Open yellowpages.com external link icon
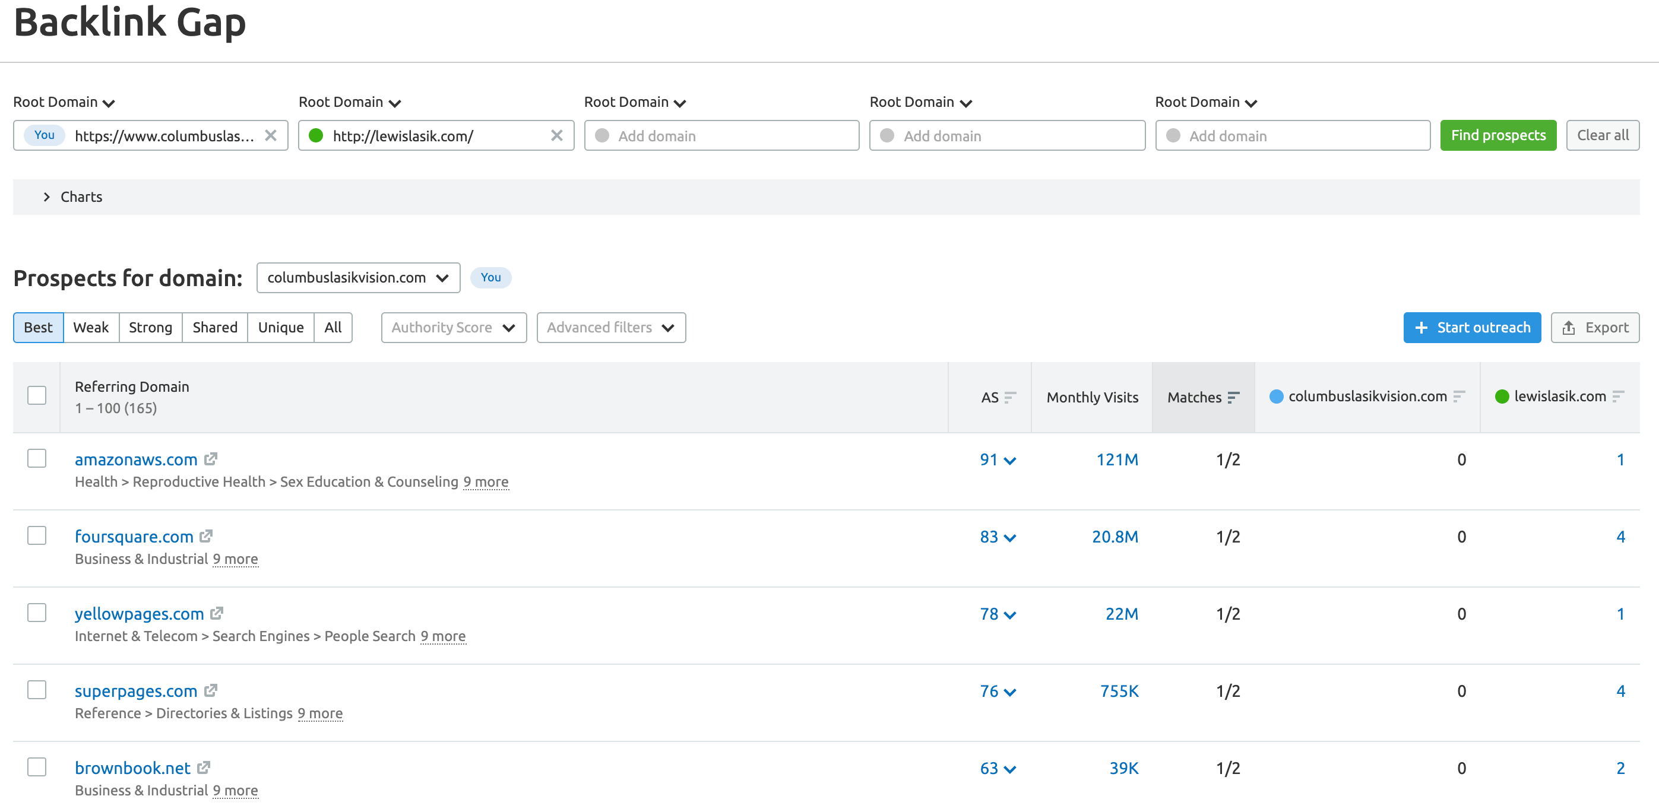Screen dimensions: 1659x812 click(x=217, y=614)
